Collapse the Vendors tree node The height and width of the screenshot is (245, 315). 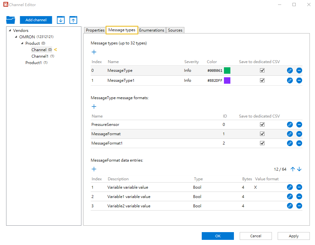10,31
